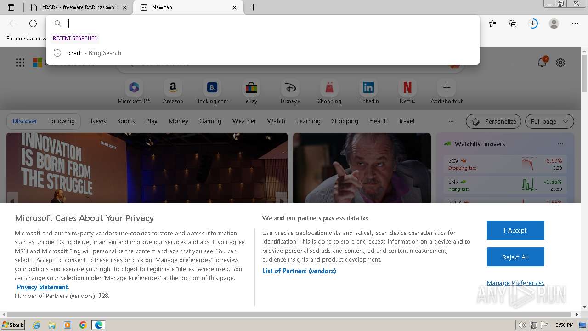This screenshot has width=588, height=331.
Task: Open the Gaming category
Action: 210,121
